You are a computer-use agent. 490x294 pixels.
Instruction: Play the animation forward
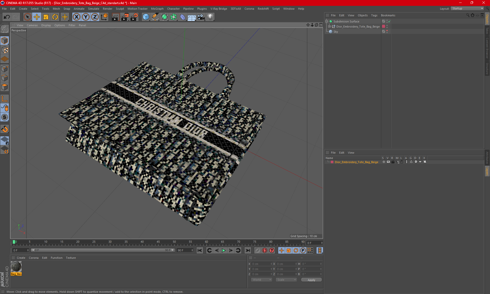point(224,250)
